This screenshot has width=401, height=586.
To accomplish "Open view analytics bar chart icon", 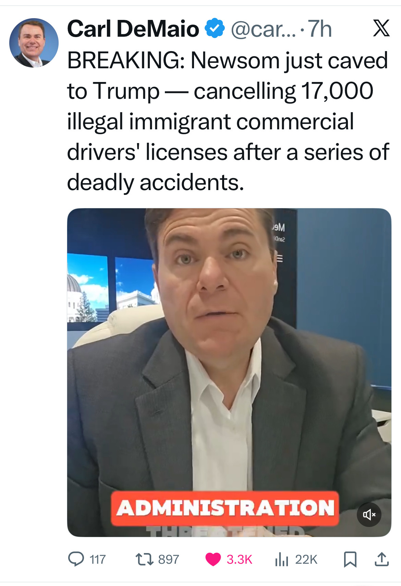I will [x=281, y=559].
